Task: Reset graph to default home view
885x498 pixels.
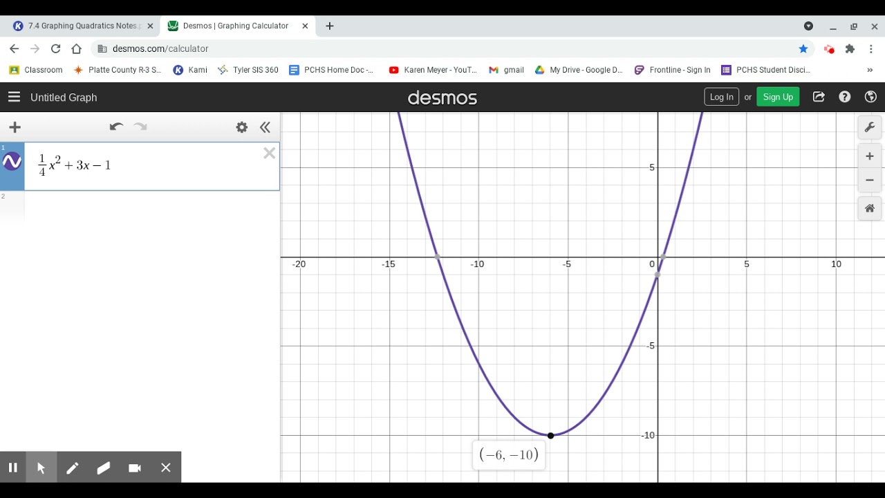Action: pos(870,208)
